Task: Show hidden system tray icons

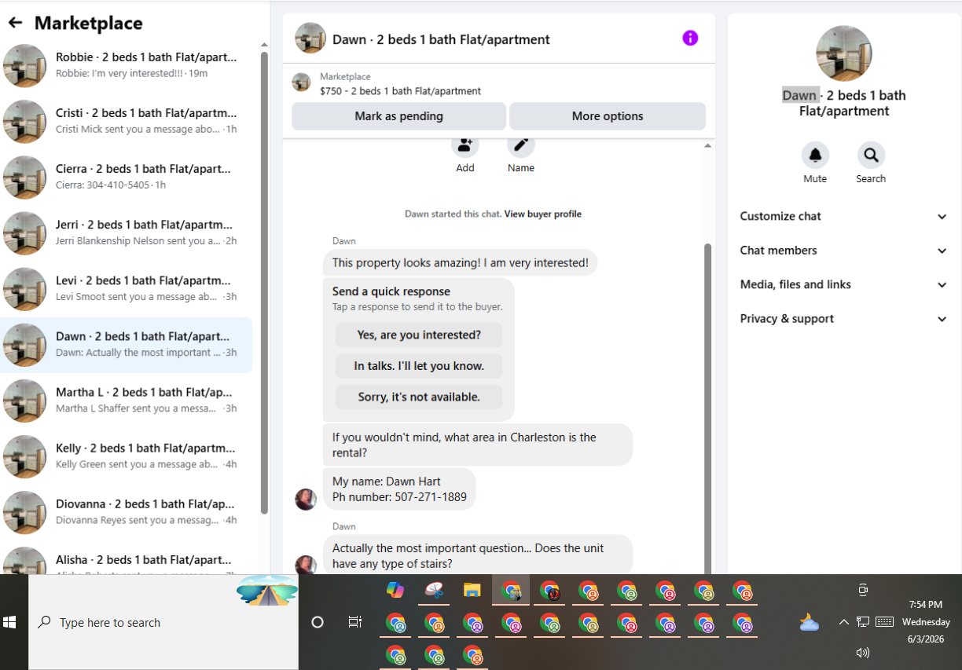Action: click(843, 622)
